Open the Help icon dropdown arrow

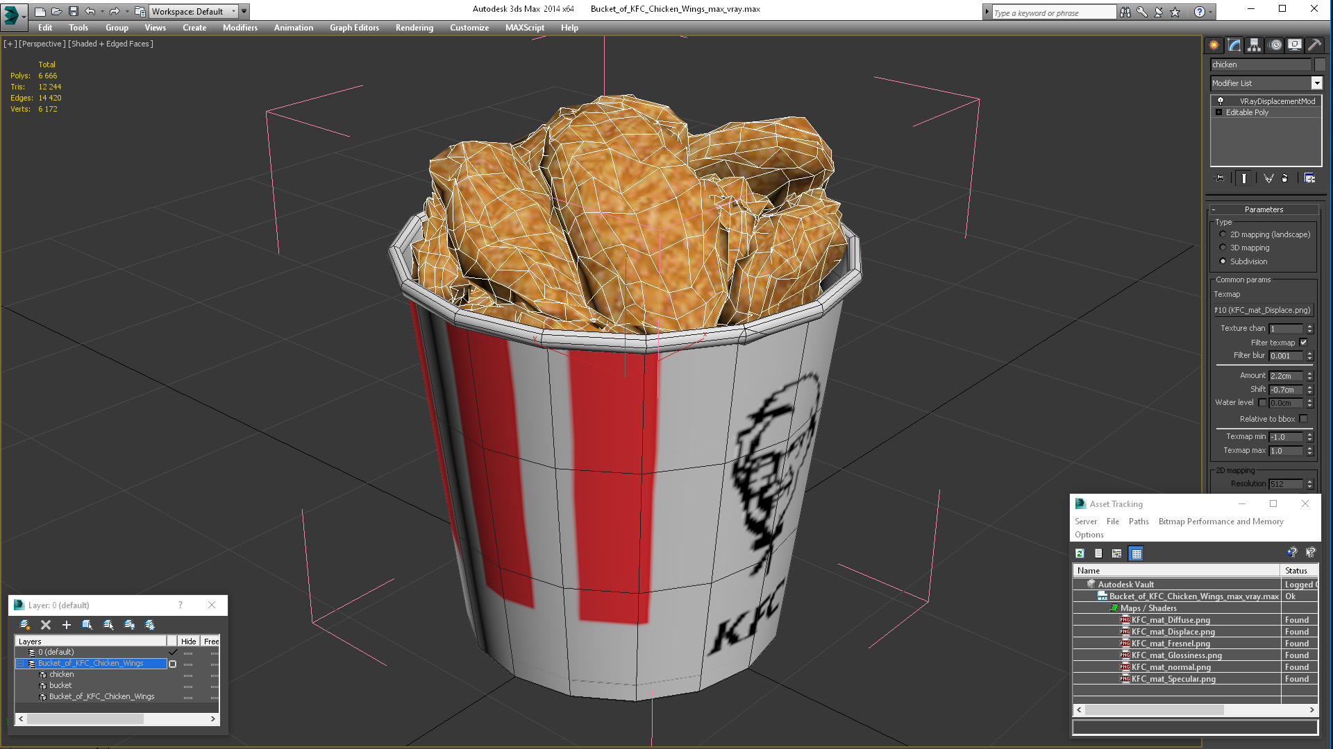(x=1211, y=12)
